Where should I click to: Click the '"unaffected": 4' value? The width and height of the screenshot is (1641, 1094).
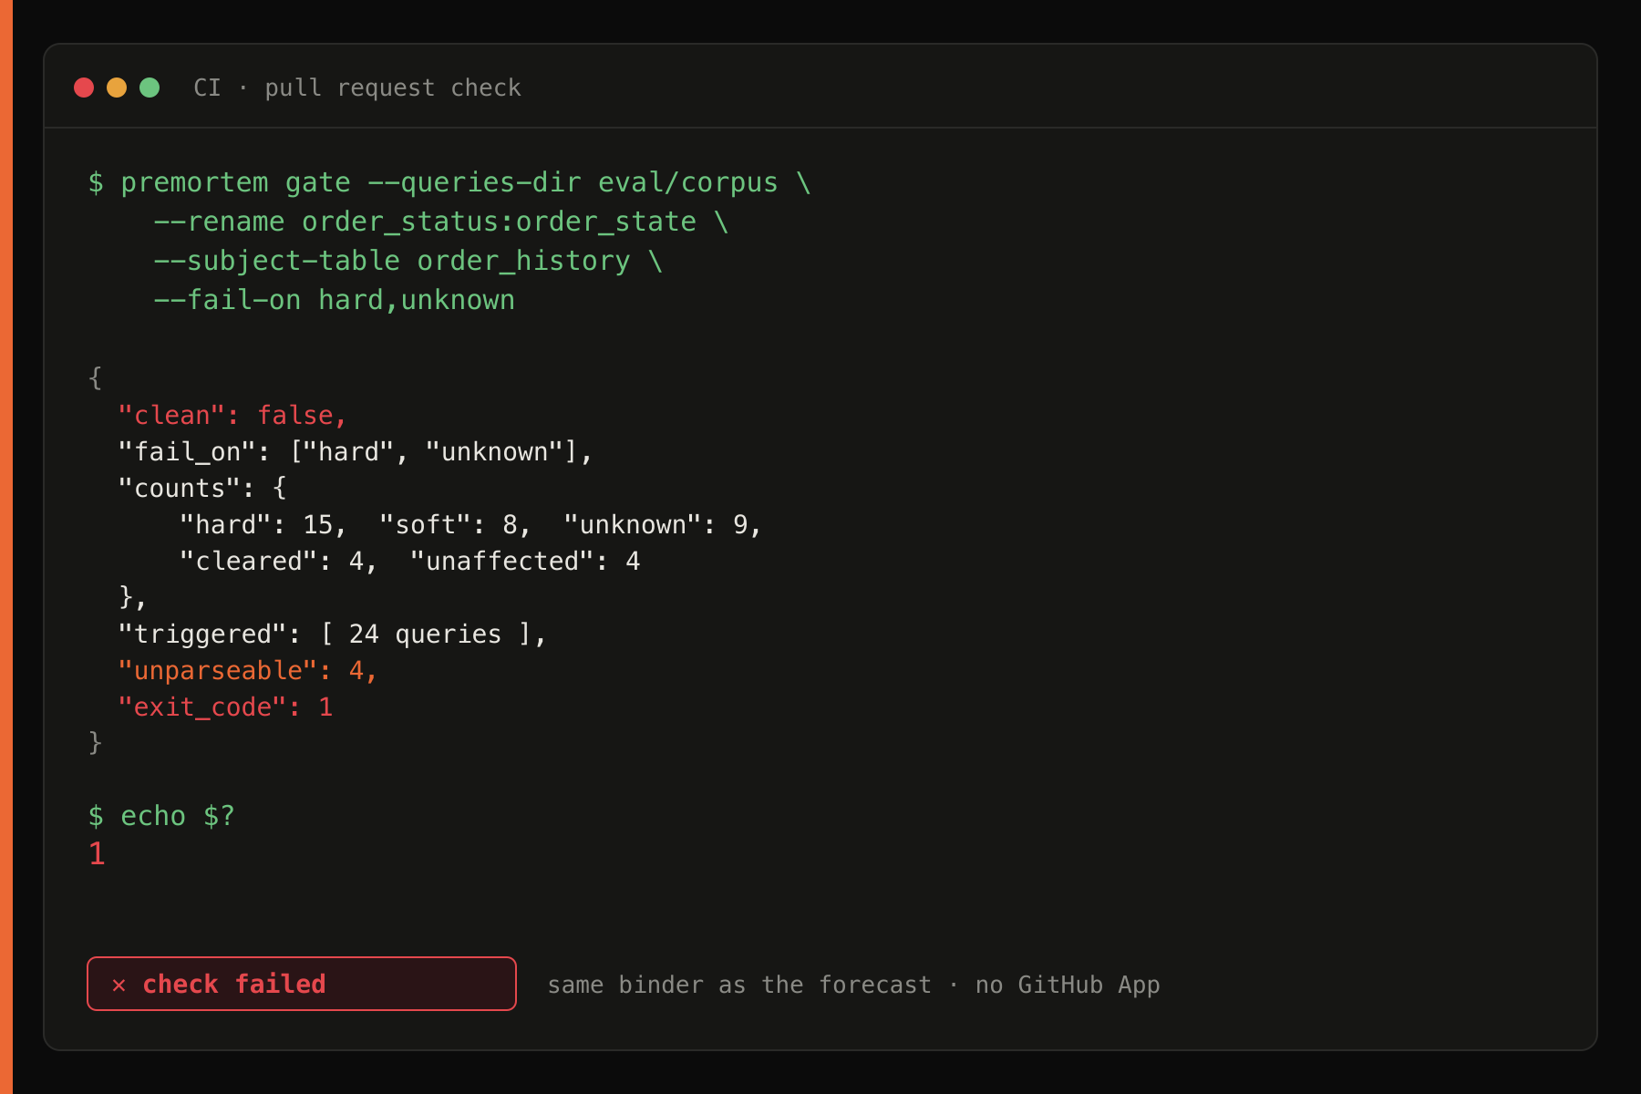pyautogui.click(x=525, y=561)
